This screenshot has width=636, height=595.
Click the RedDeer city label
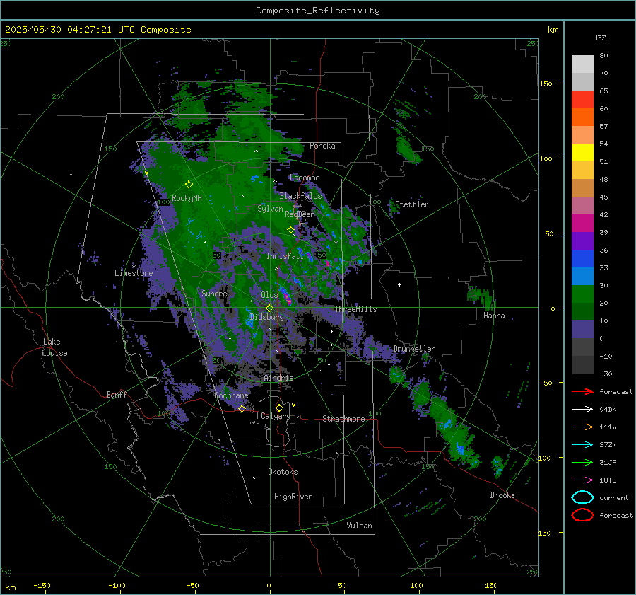coord(300,214)
